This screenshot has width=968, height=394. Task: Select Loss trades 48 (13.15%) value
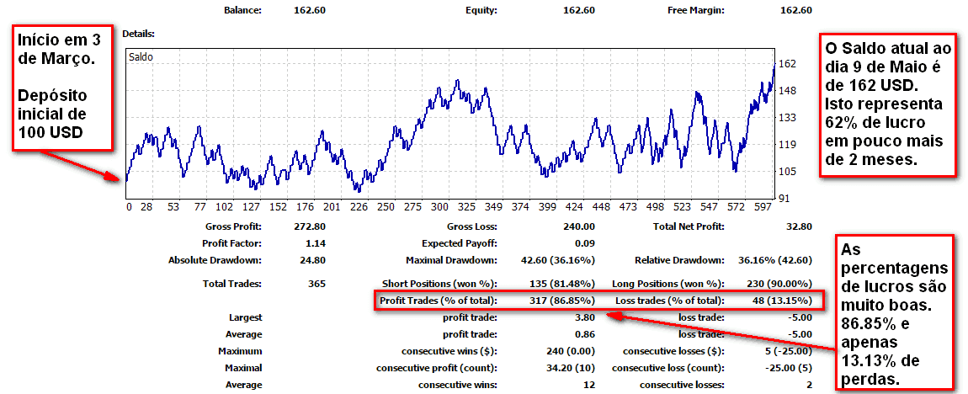784,301
